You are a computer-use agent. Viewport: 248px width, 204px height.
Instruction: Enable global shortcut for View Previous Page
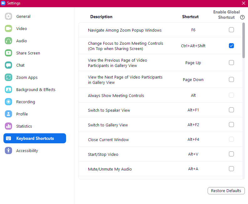231,63
